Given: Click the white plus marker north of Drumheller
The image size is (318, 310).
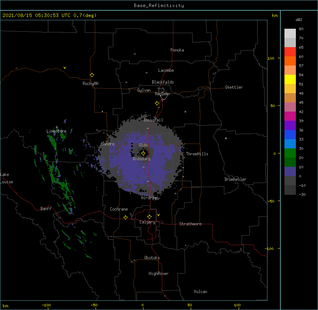Looking at the screenshot, I should pyautogui.click(x=226, y=138).
